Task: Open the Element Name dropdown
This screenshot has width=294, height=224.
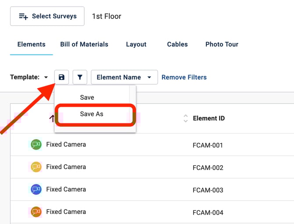Action: pyautogui.click(x=124, y=77)
